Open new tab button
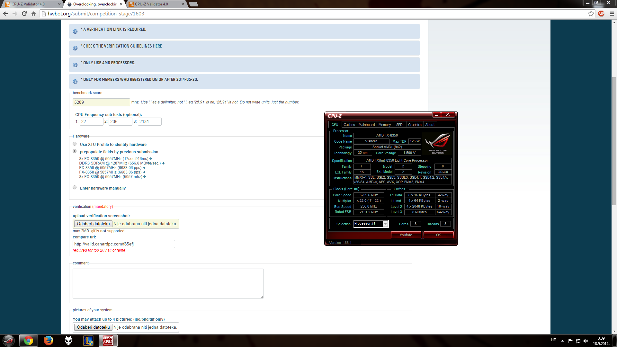Screen dimensions: 617x347 [x=193, y=4]
